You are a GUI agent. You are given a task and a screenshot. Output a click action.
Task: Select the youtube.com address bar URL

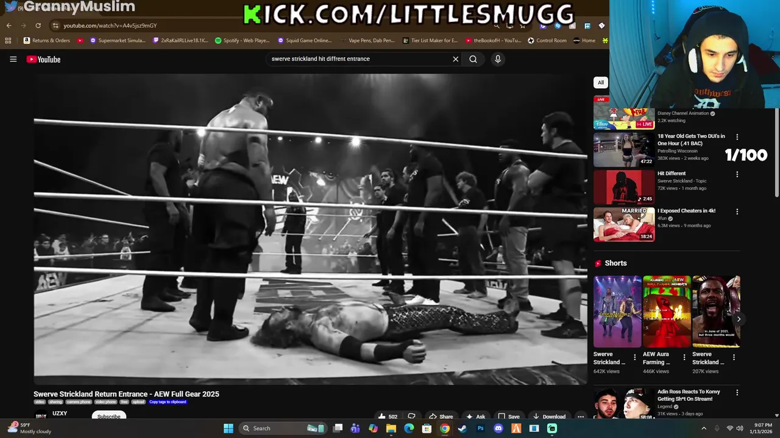[110, 26]
